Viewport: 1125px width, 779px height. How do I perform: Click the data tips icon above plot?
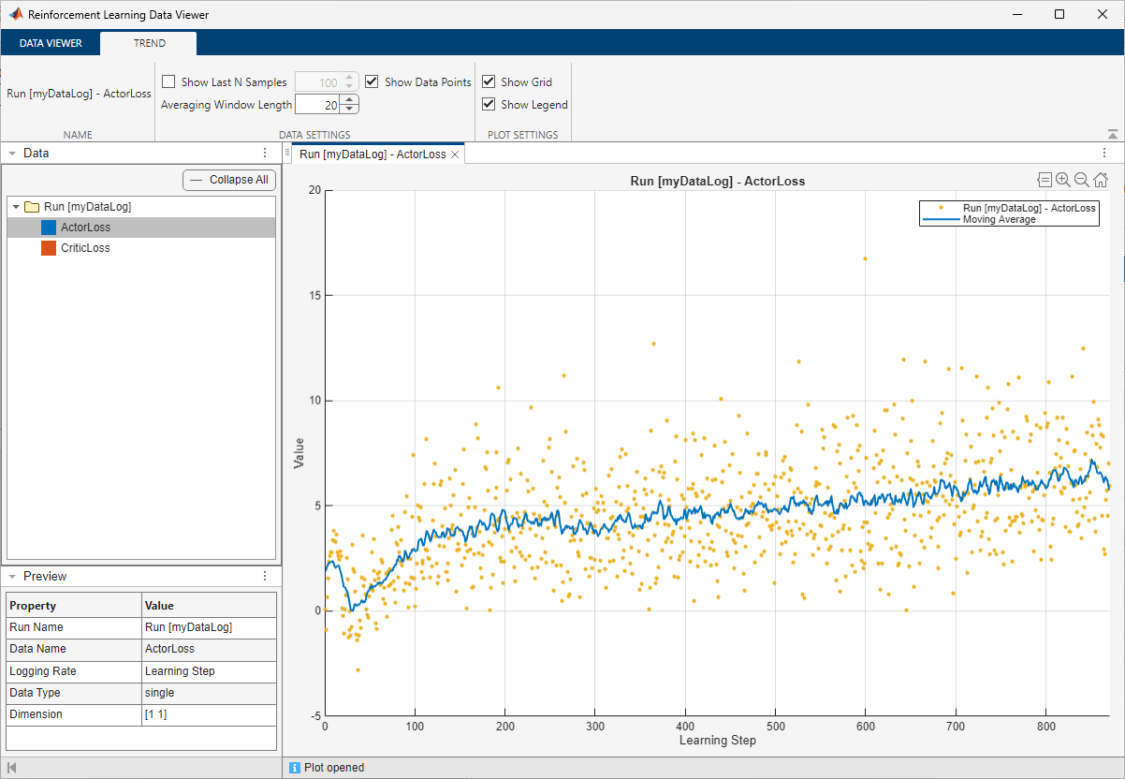(x=1045, y=180)
